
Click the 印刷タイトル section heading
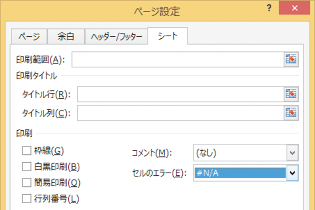pyautogui.click(x=37, y=76)
